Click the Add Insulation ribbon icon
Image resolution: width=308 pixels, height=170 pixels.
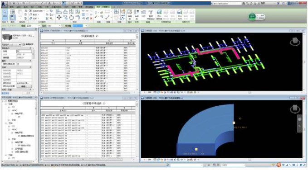tap(159, 14)
